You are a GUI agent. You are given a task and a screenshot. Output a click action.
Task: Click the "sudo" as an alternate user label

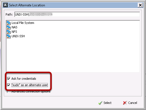[30, 85]
